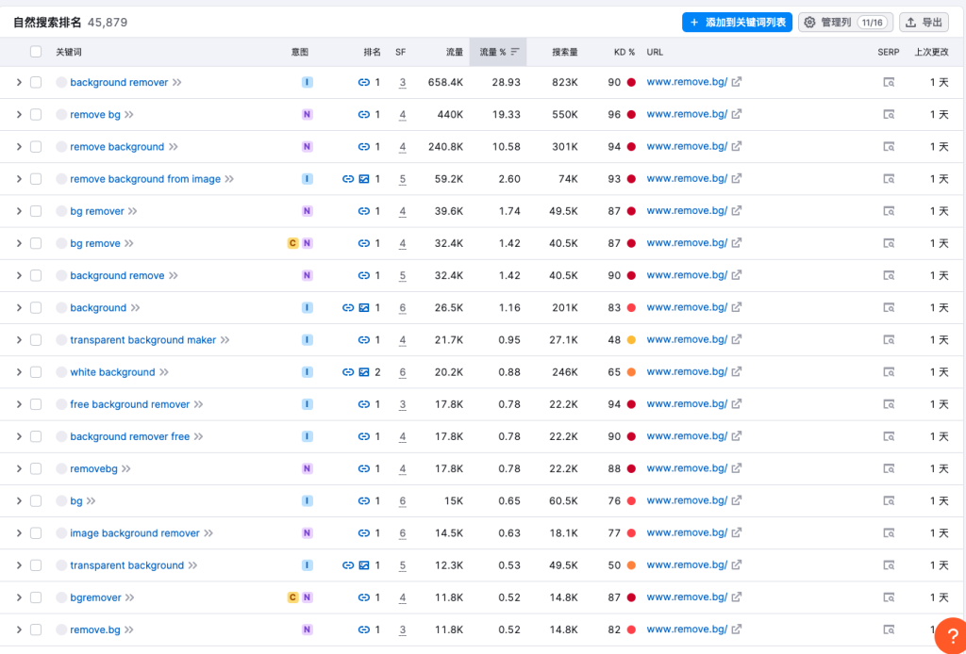This screenshot has height=654, width=966.
Task: Click the sort icon in 流量 % header
Action: point(515,52)
